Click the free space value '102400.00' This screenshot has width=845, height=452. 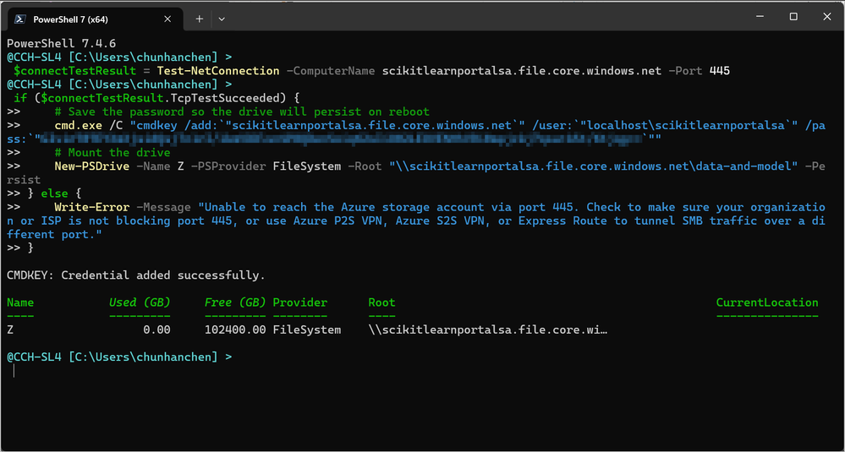235,329
